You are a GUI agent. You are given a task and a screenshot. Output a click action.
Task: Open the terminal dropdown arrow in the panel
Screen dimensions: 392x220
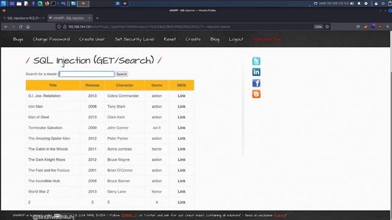[x=58, y=4]
